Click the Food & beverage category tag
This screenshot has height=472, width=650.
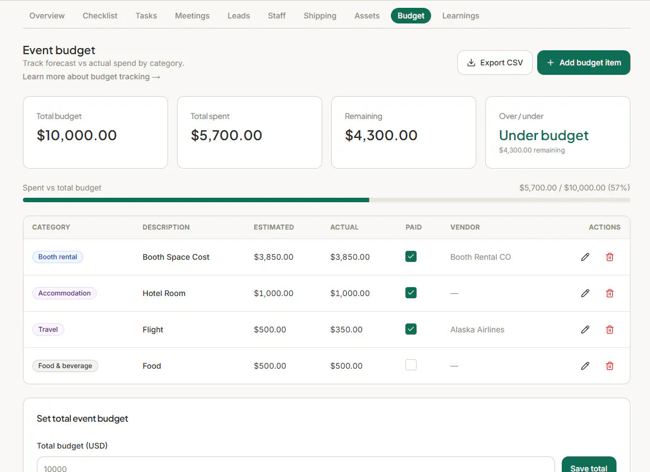click(x=65, y=366)
